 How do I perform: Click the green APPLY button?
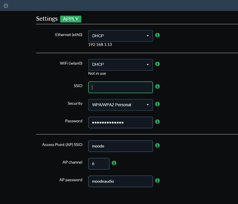click(x=71, y=19)
